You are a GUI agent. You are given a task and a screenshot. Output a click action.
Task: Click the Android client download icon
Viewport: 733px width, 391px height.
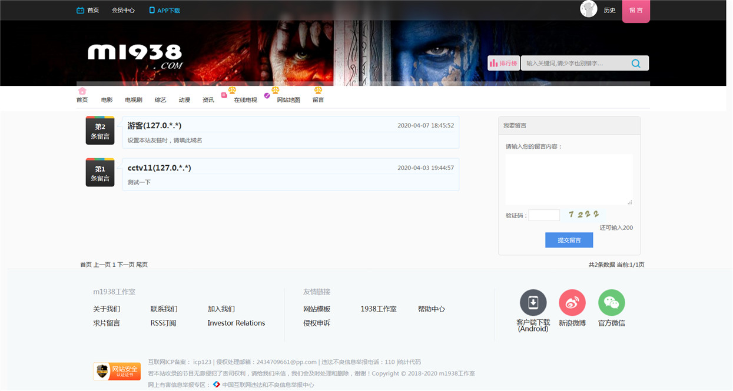coord(533,303)
